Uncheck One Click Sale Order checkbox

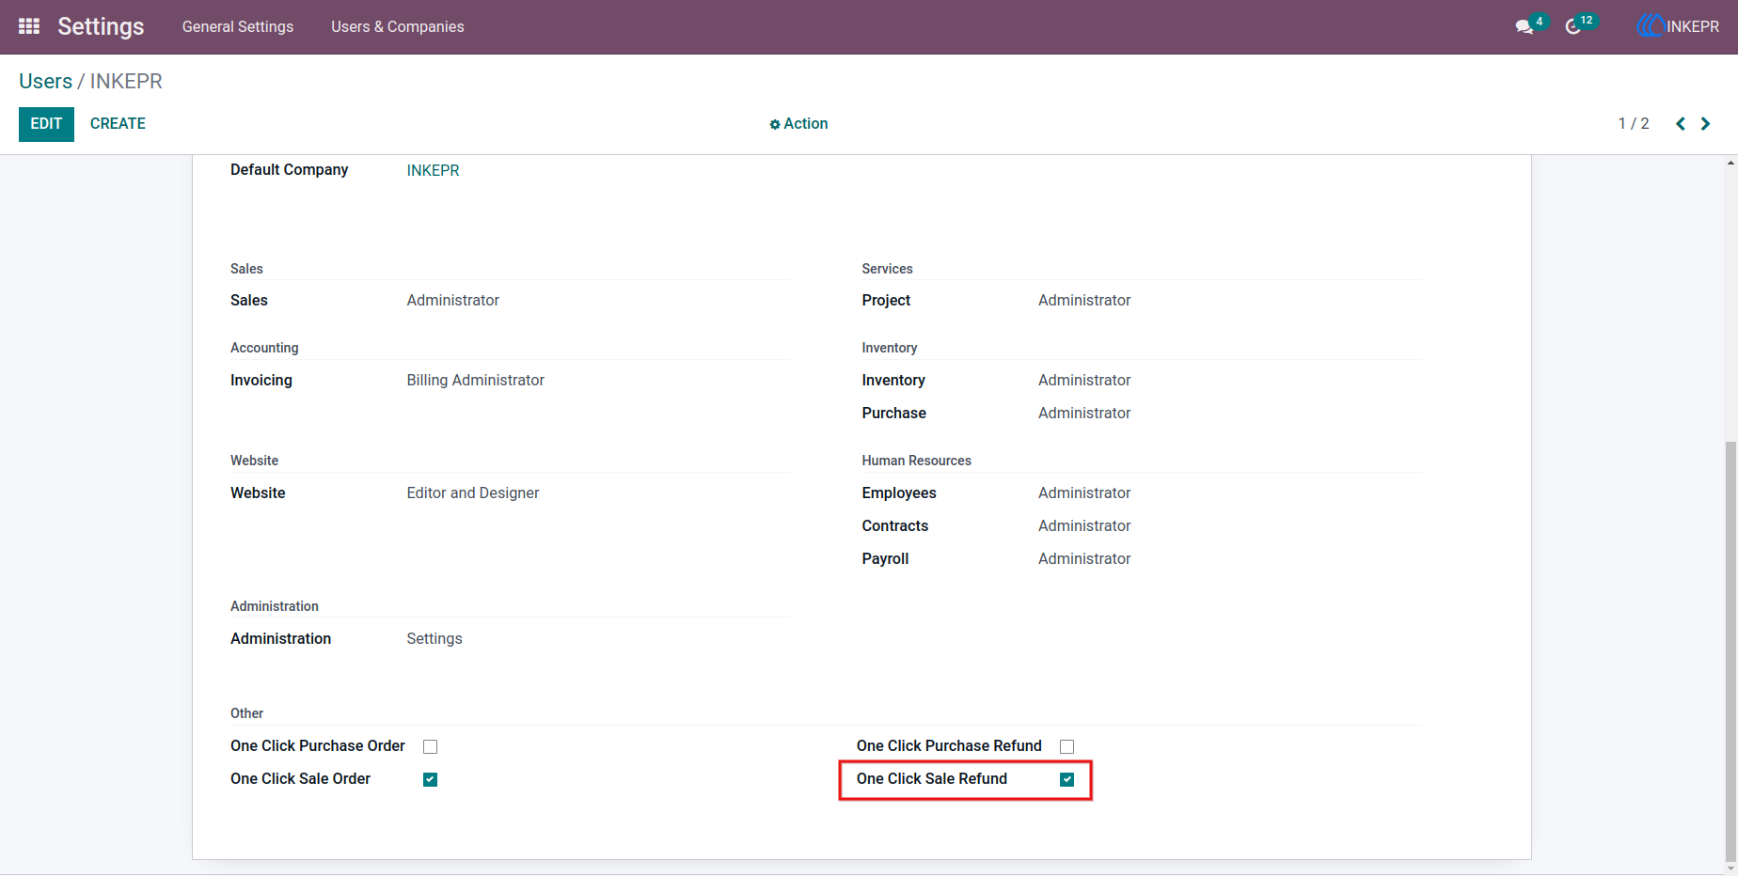(x=431, y=779)
